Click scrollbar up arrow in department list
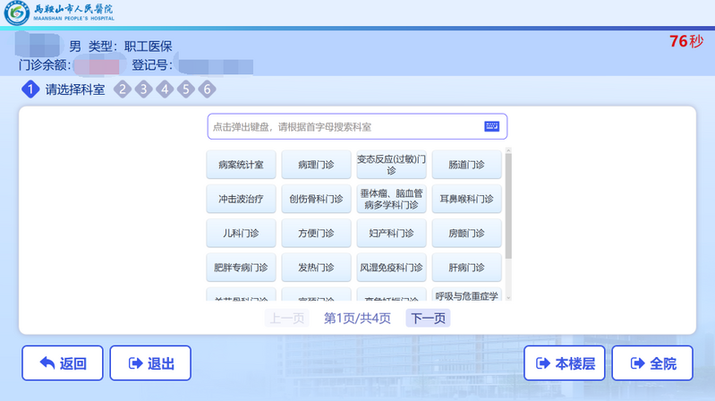 (508, 150)
